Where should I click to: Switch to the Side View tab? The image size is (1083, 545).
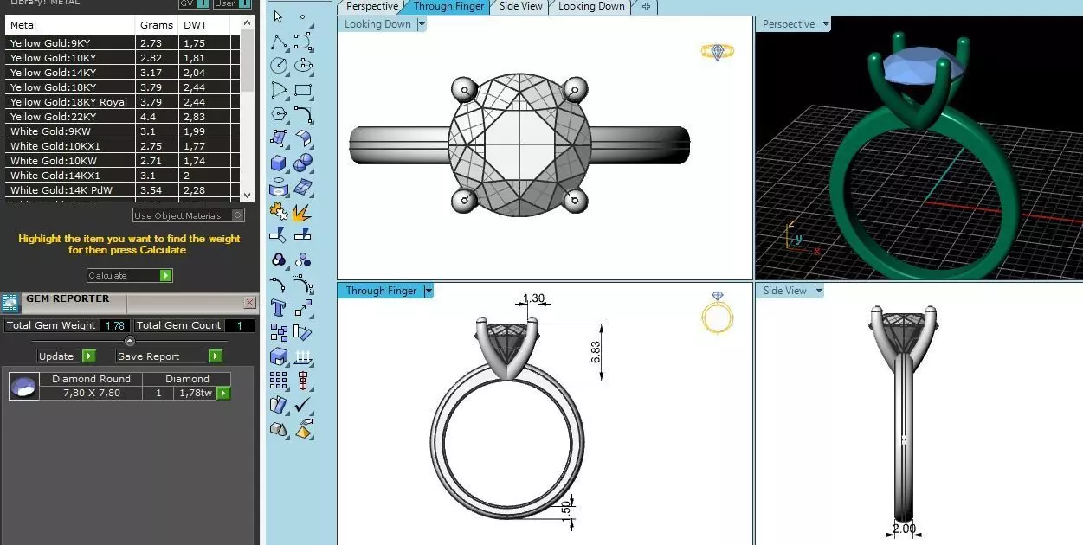pos(521,6)
